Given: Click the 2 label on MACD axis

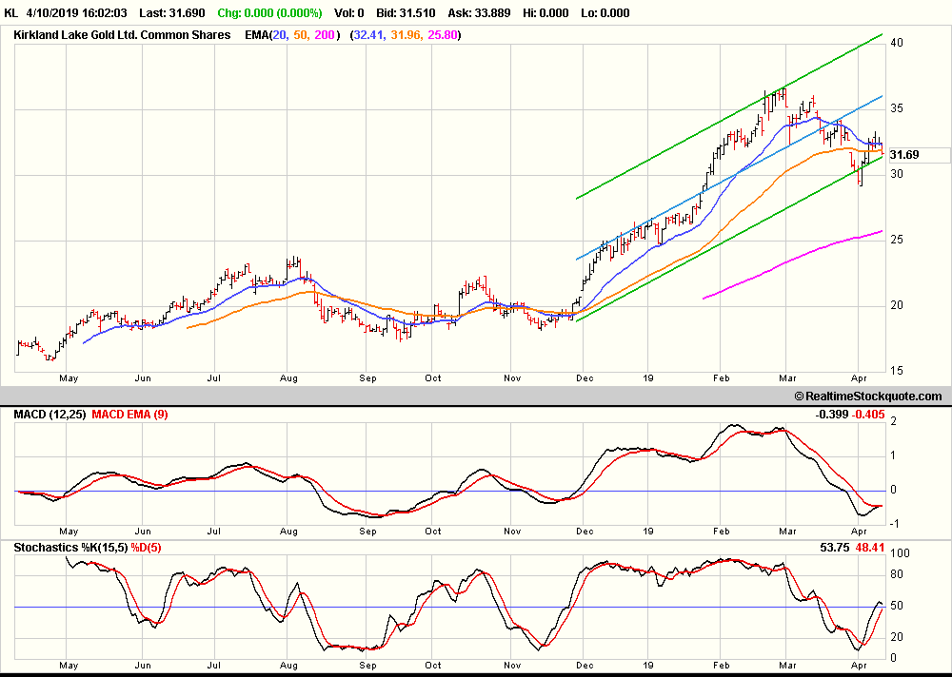Looking at the screenshot, I should (893, 421).
